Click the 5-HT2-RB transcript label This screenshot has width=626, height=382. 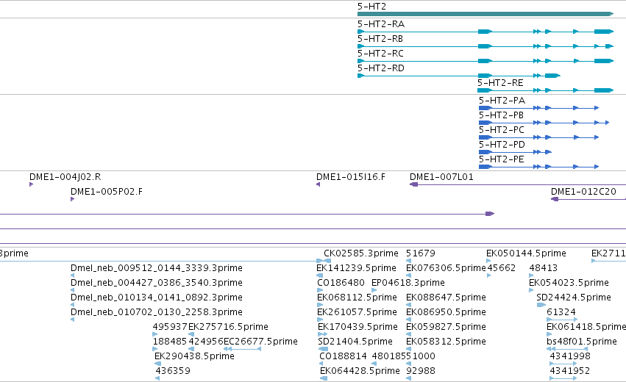pos(380,39)
